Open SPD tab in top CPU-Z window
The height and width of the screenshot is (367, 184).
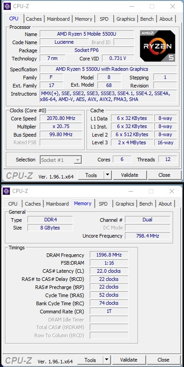coord(104,19)
